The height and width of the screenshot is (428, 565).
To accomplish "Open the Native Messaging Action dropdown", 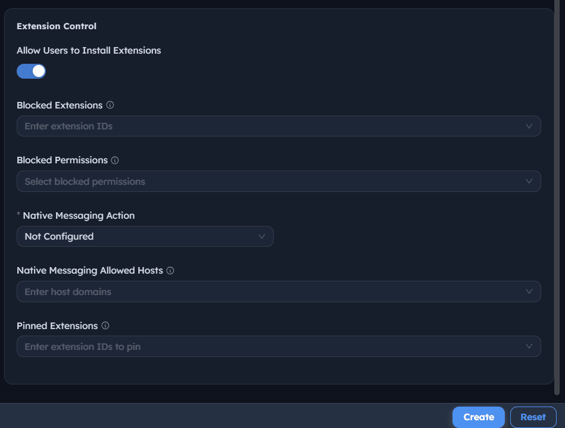I will (x=145, y=237).
